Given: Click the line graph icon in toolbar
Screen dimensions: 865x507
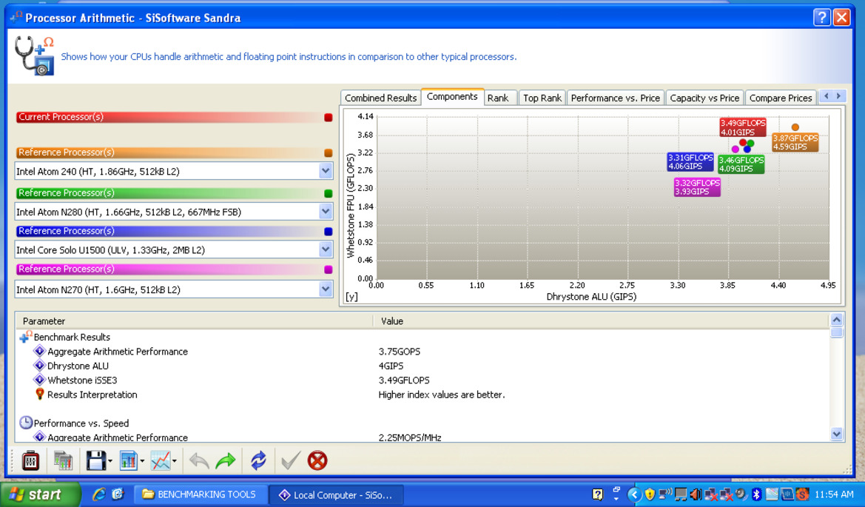Looking at the screenshot, I should [160, 460].
